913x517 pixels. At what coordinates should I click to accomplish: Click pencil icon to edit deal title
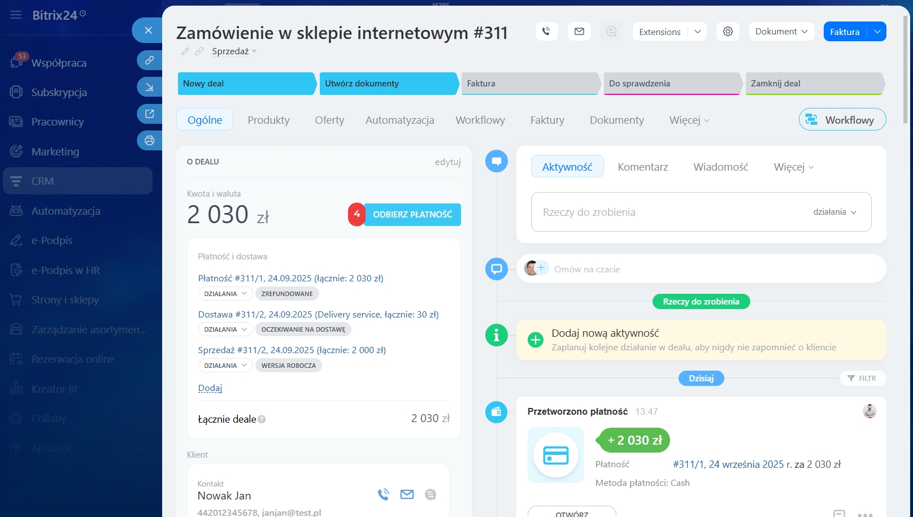(185, 51)
